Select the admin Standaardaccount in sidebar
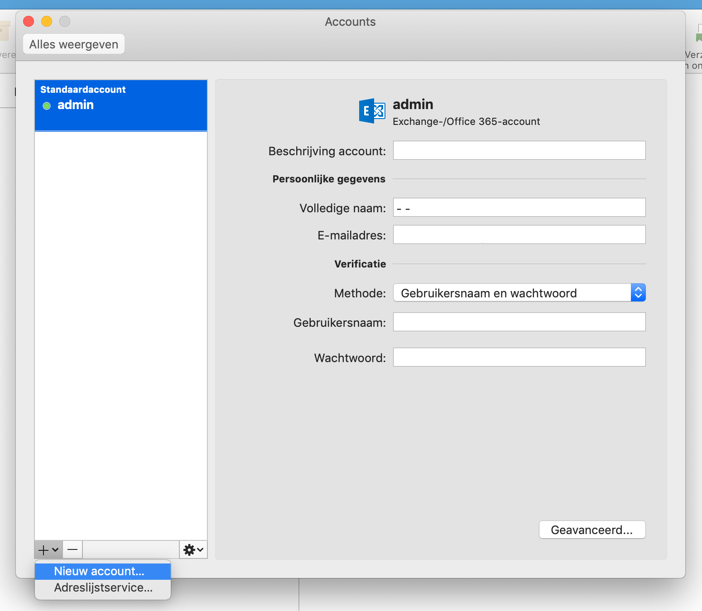The width and height of the screenshot is (702, 611). (x=120, y=105)
